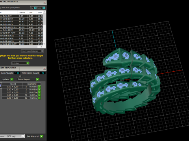The image size is (189, 141).
Task: Select the 2,30 X 2,30 gem size cell
Action: pyautogui.click(x=13, y=90)
